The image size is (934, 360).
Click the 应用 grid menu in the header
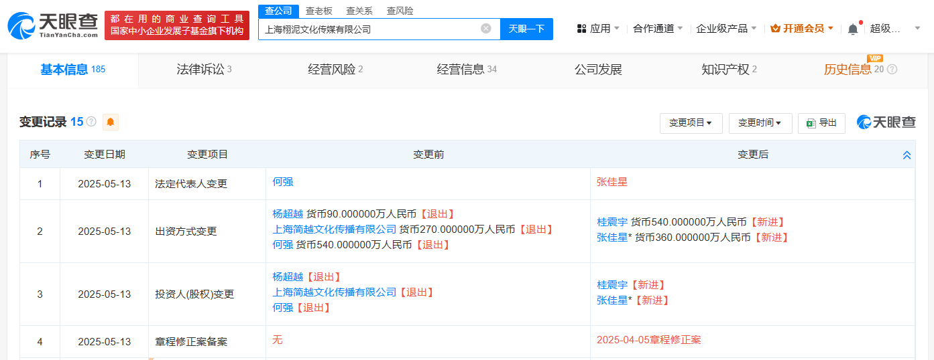point(598,29)
